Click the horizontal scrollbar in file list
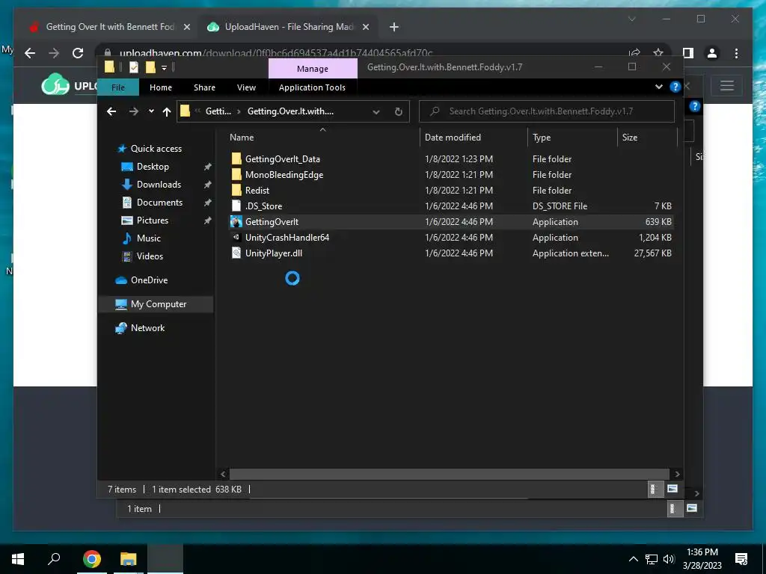The height and width of the screenshot is (574, 766). 450,474
